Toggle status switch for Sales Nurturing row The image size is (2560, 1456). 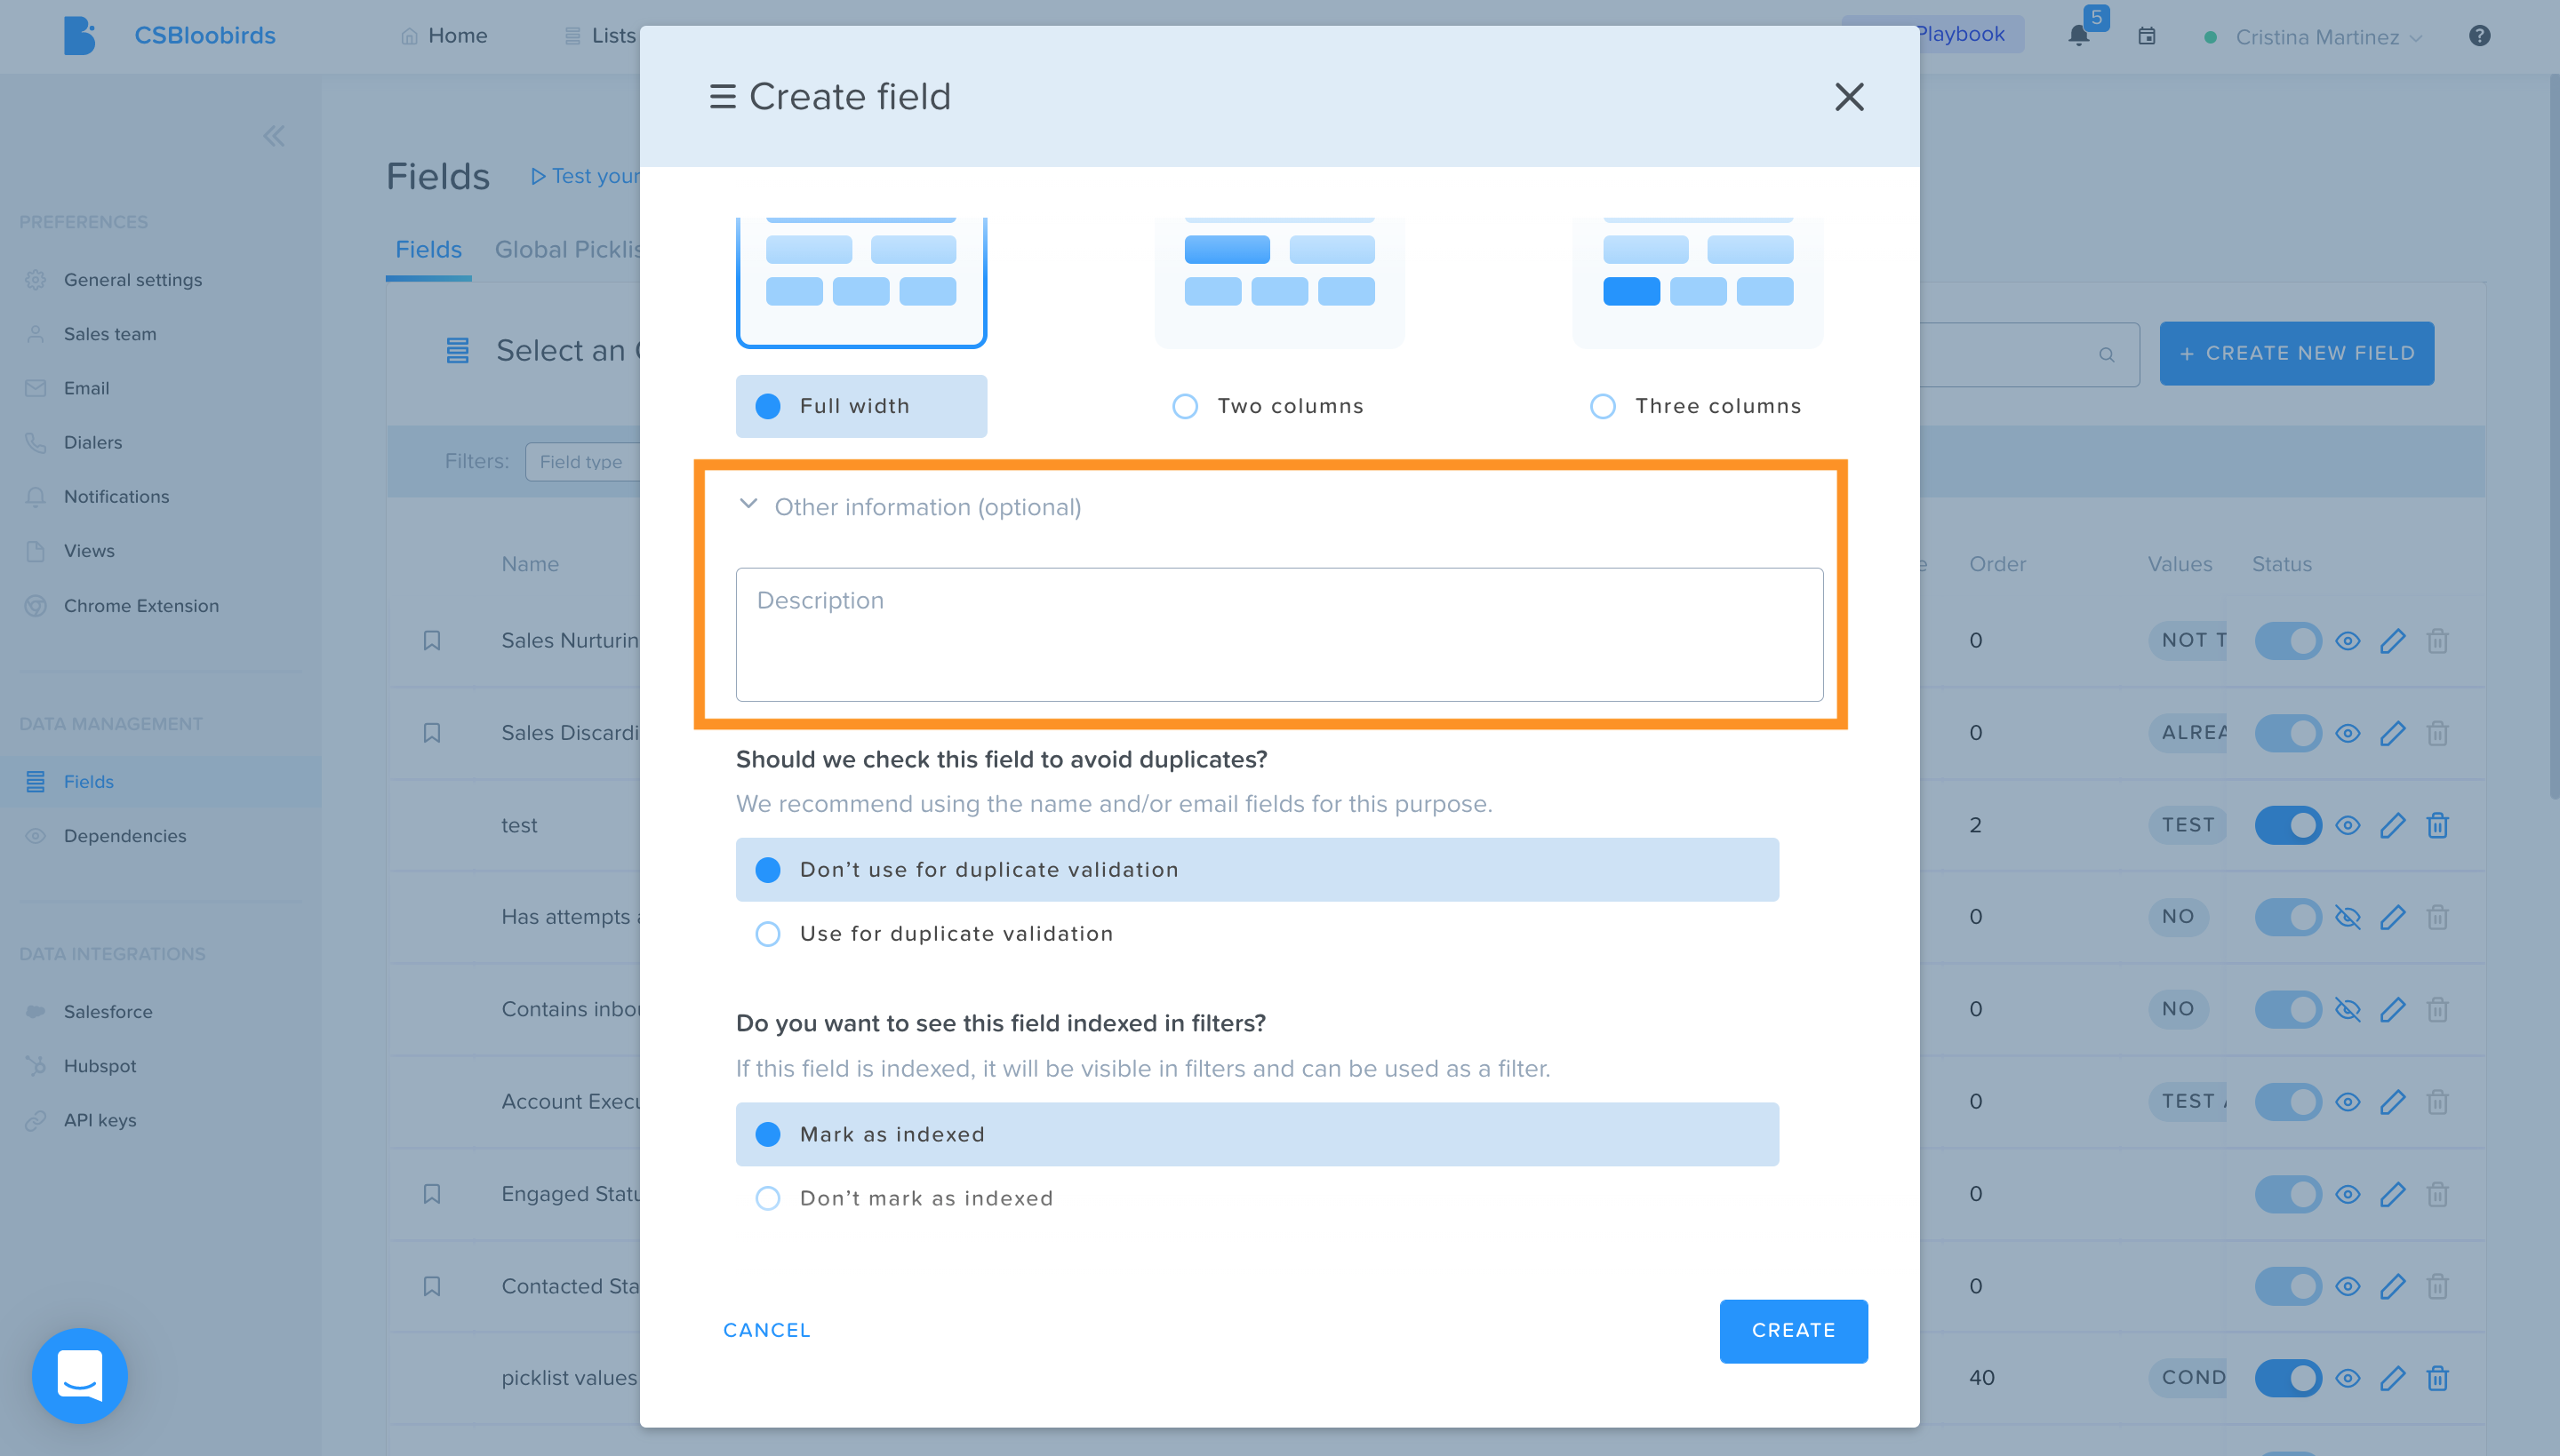click(2288, 641)
